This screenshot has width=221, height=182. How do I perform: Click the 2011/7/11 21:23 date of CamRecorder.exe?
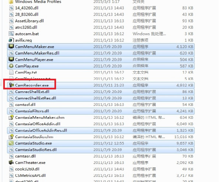point(109,85)
